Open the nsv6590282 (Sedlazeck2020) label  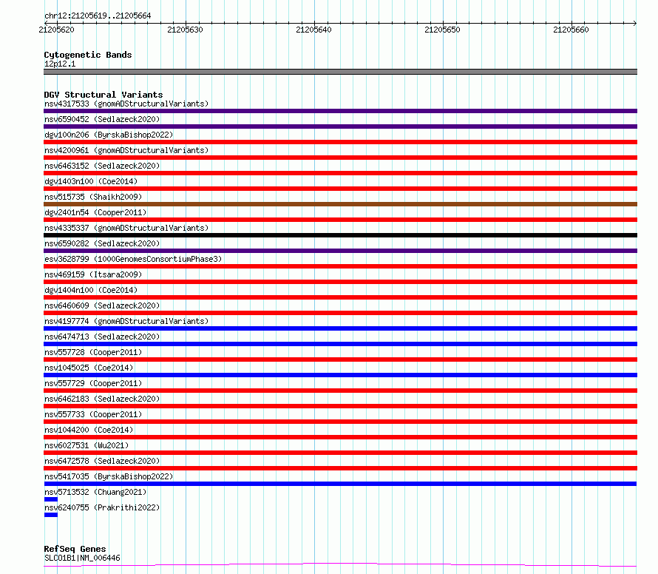point(102,243)
